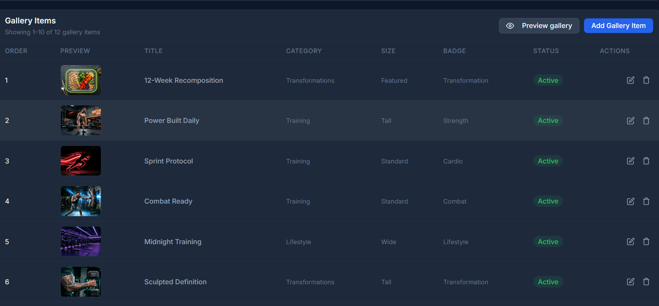Click edit icon for Power Built Daily
The width and height of the screenshot is (659, 306).
[x=631, y=120]
